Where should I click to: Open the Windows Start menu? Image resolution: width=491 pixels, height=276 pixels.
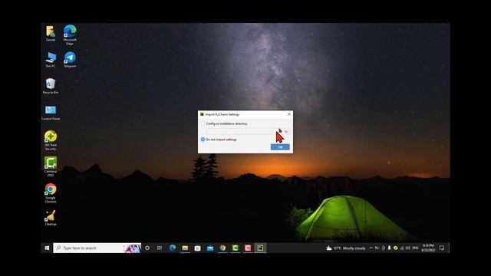point(47,248)
